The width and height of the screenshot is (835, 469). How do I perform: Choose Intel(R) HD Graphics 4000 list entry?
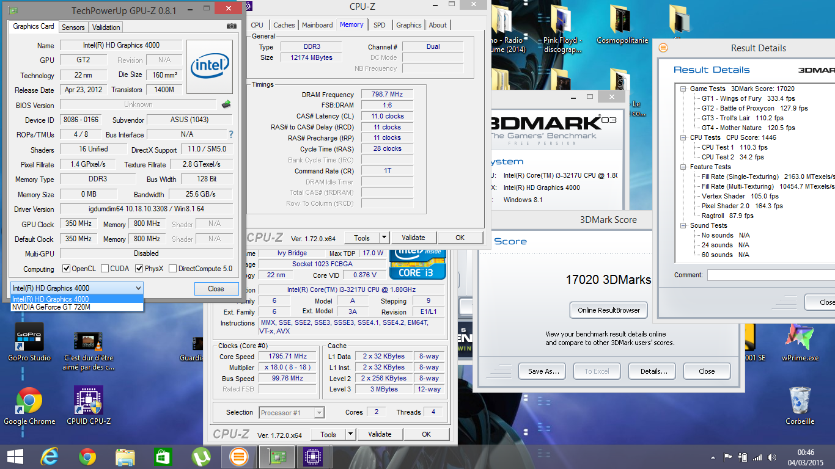click(77, 299)
